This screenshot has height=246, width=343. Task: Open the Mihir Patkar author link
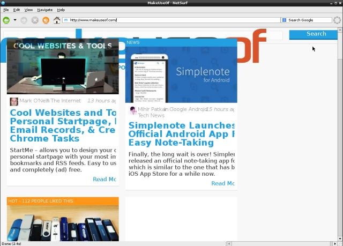point(151,109)
